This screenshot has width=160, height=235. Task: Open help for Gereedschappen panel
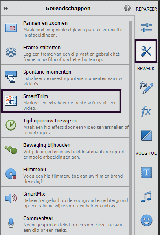(127, 8)
